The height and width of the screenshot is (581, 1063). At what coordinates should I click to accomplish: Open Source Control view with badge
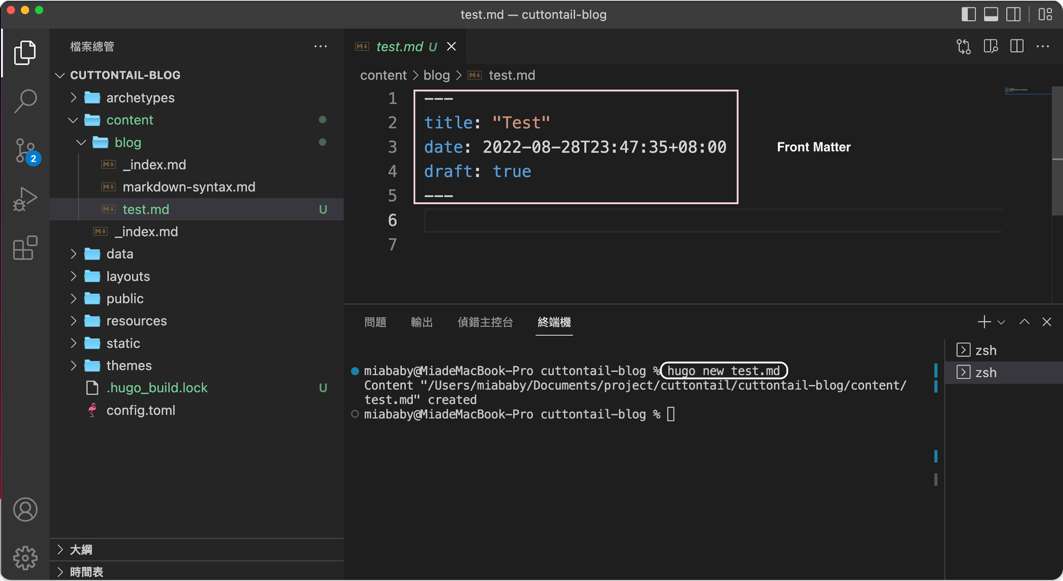tap(25, 151)
